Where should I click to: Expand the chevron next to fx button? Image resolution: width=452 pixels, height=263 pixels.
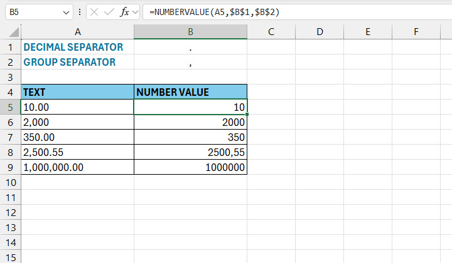click(x=136, y=12)
